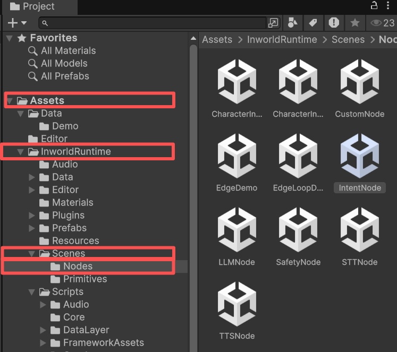
Task: Select the EdgeDemo scene icon
Action: click(236, 156)
